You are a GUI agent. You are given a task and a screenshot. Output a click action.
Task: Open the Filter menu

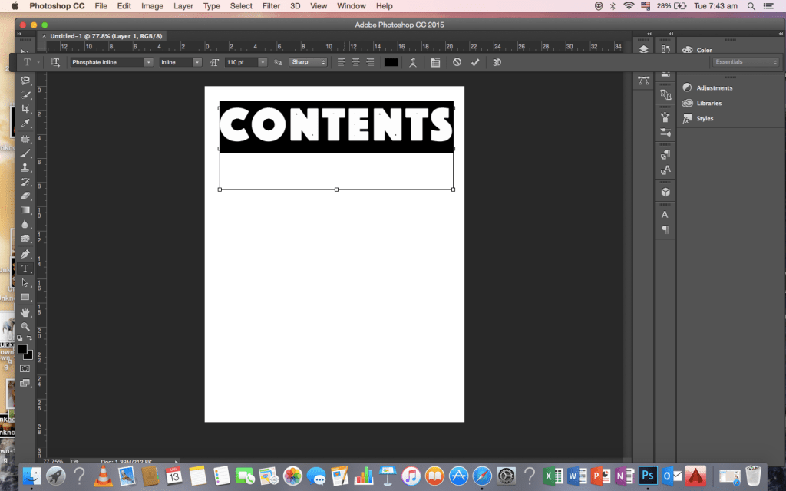[x=271, y=6]
